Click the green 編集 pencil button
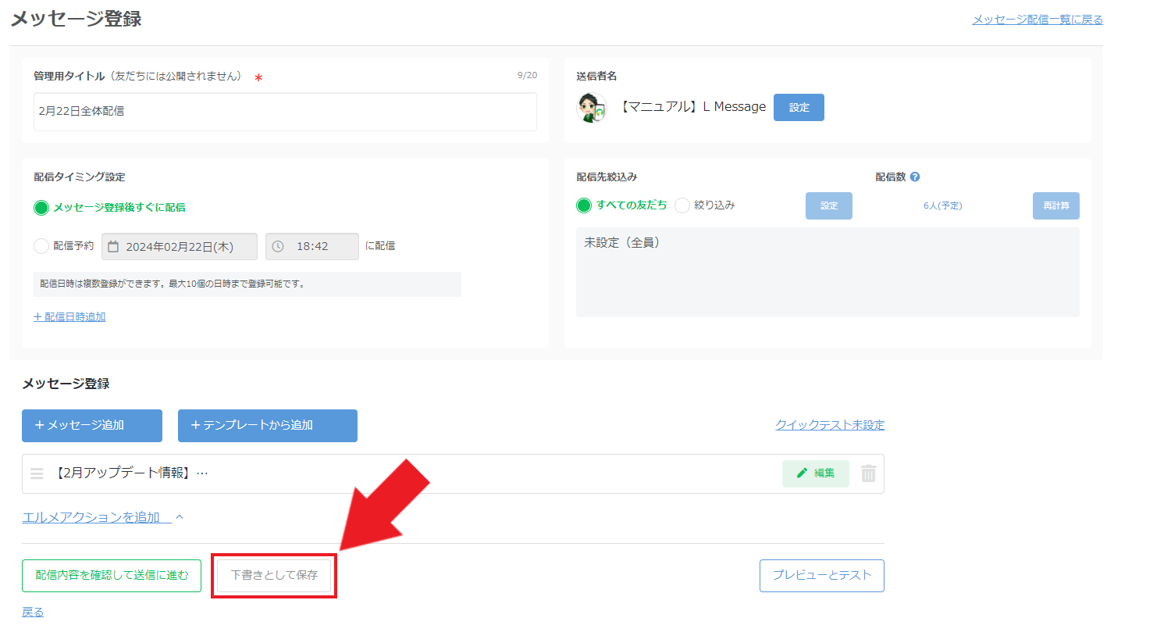This screenshot has height=643, width=1171. point(815,473)
